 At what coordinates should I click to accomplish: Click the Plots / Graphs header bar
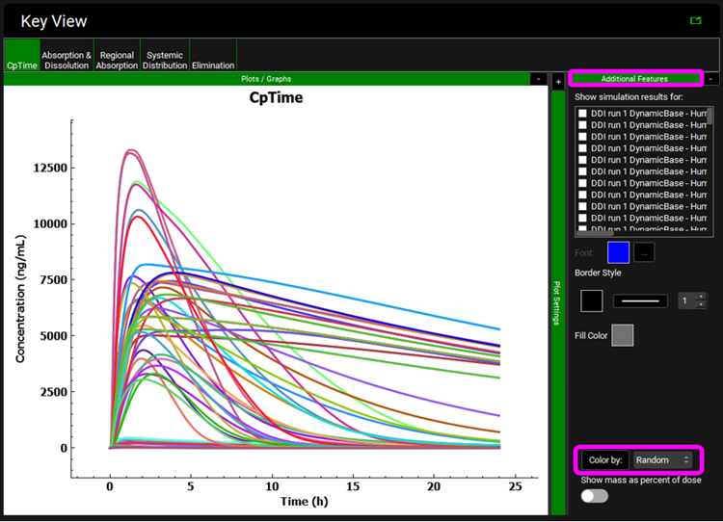pyautogui.click(x=266, y=79)
